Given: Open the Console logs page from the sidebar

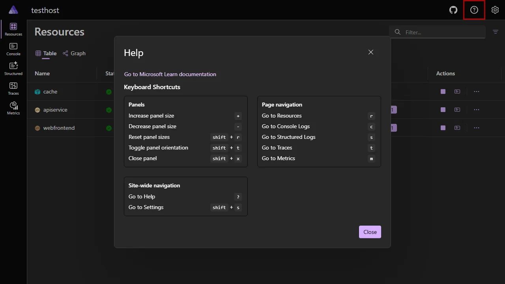Looking at the screenshot, I should (13, 48).
